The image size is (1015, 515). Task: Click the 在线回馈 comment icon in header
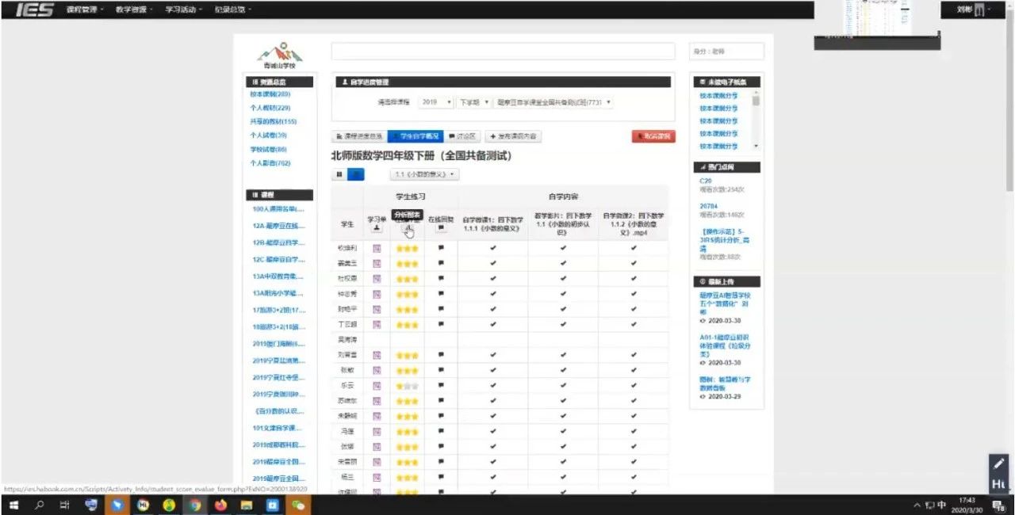(x=441, y=228)
